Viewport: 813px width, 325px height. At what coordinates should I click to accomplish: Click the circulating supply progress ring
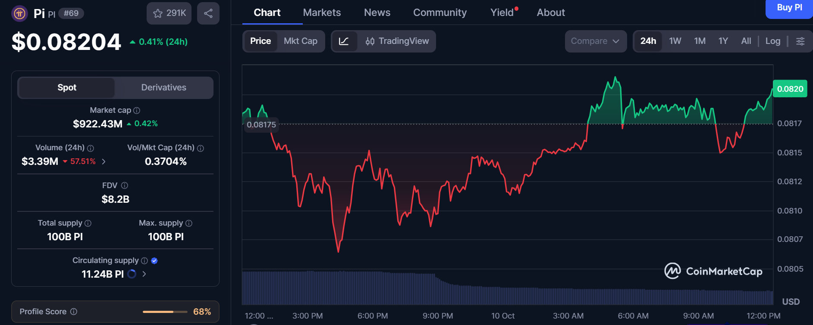click(132, 274)
